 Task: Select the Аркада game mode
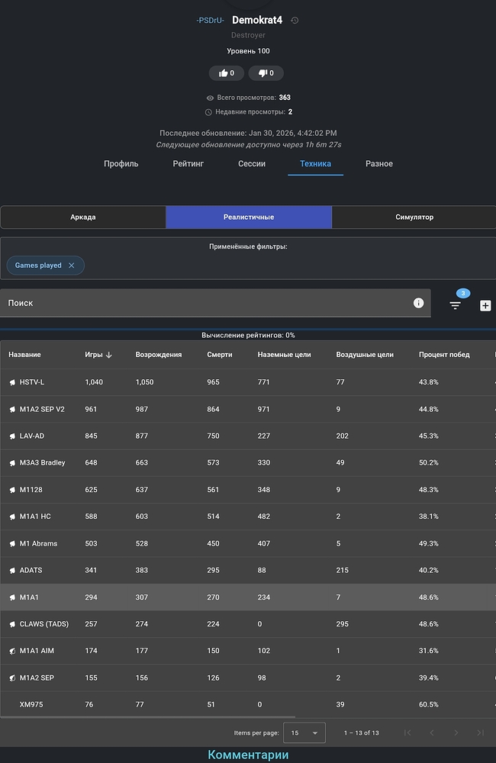(x=83, y=217)
